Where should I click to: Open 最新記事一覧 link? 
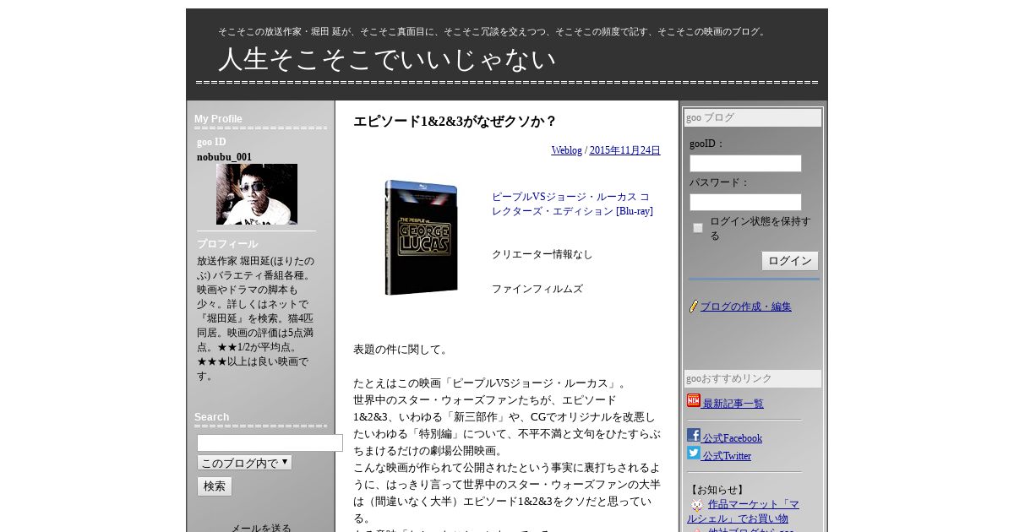pyautogui.click(x=733, y=404)
